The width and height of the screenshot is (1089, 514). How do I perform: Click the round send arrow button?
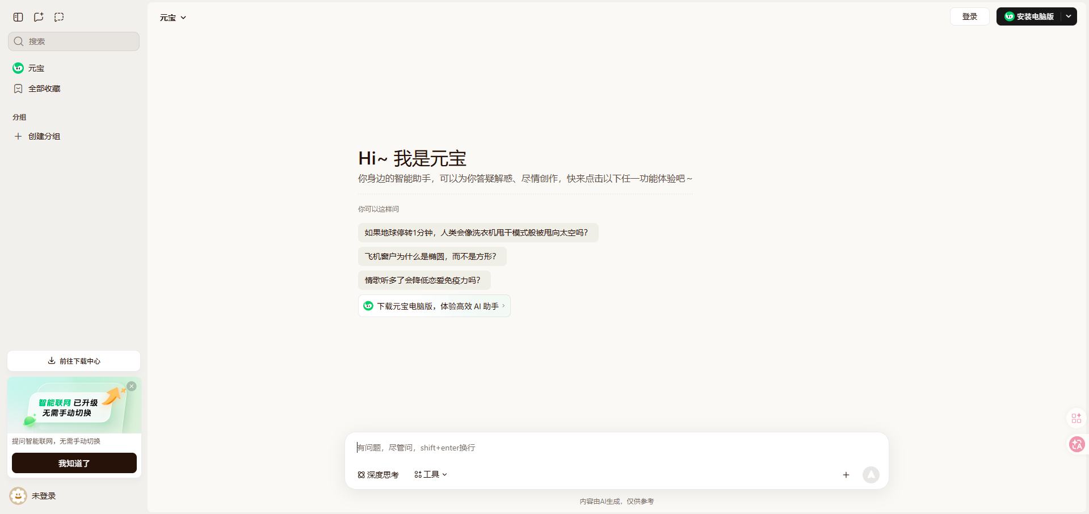pyautogui.click(x=871, y=475)
